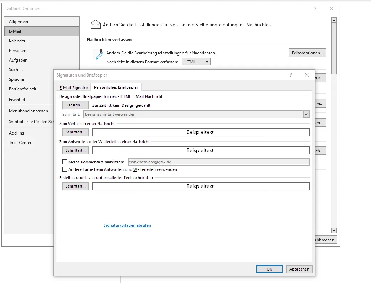This screenshot has width=371, height=283.
Task: Click Beispieltext preview for Verfassen einer Nachricht
Action: [201, 132]
